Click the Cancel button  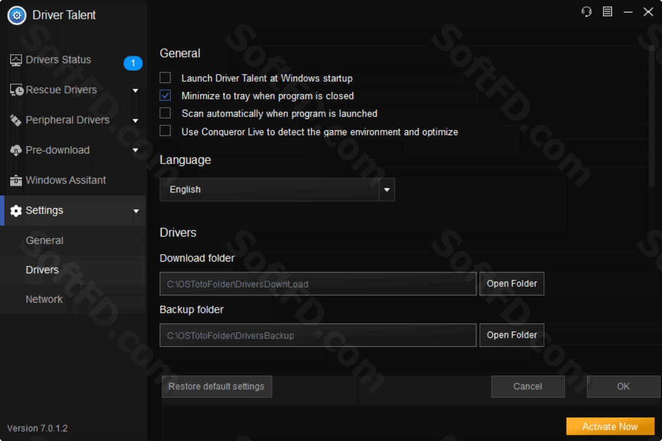tap(528, 386)
